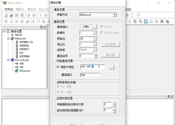Select CDC under DirectLink

pyautogui.click(x=21, y=67)
